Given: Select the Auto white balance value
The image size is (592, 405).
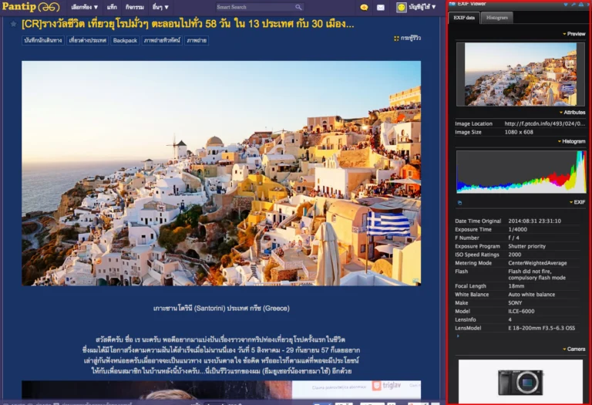Looking at the screenshot, I should tap(532, 295).
